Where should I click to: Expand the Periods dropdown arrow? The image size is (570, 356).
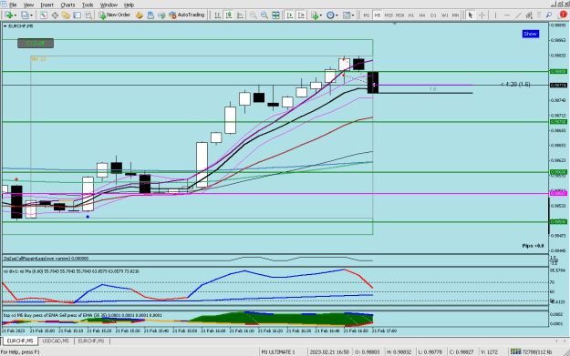click(x=337, y=15)
